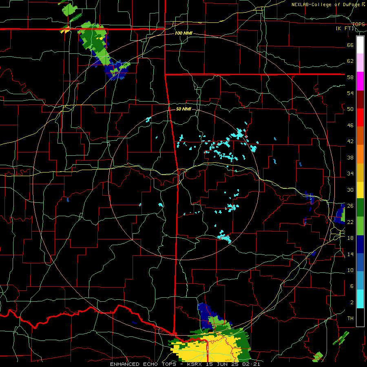Select the dark green legend swatch
Image resolution: width=367 pixels, height=367 pixels.
tap(360, 208)
